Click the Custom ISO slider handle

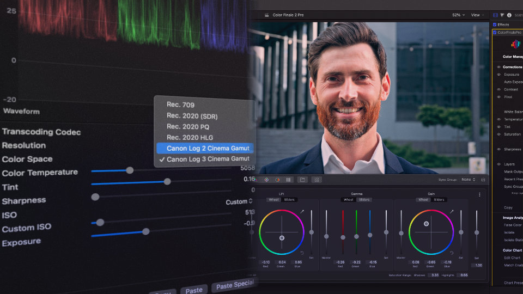pyautogui.click(x=100, y=222)
